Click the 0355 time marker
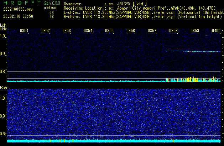Screen dimensions: 224x146 109,31
